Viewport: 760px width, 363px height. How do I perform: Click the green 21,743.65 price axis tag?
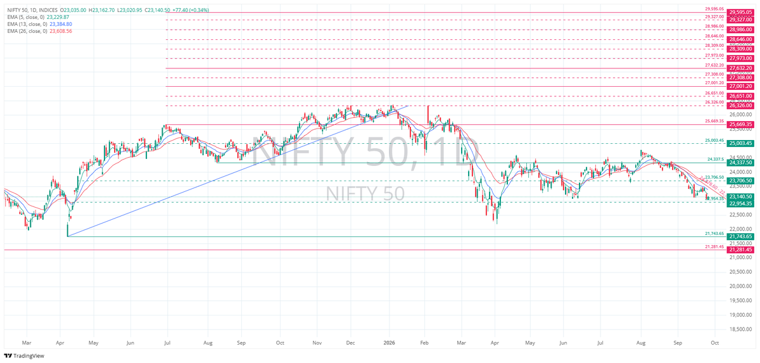point(740,236)
